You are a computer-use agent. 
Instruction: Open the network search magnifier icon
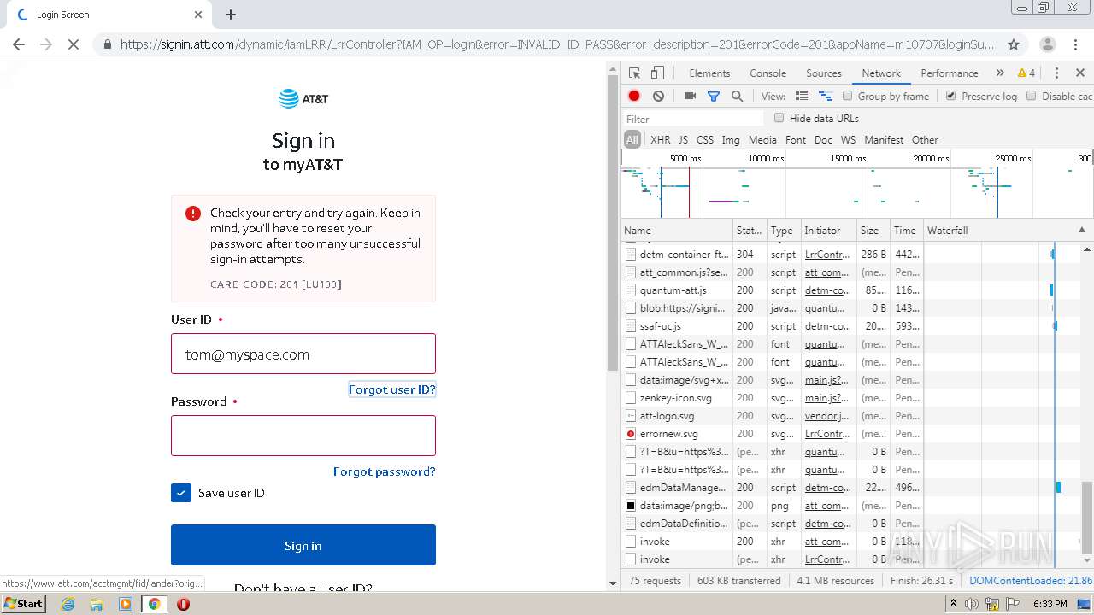(737, 97)
